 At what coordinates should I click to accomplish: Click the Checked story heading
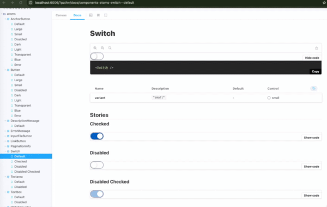pos(100,124)
